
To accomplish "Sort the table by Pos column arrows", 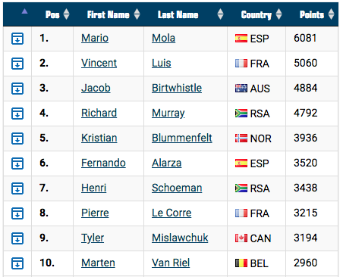I will [x=66, y=14].
